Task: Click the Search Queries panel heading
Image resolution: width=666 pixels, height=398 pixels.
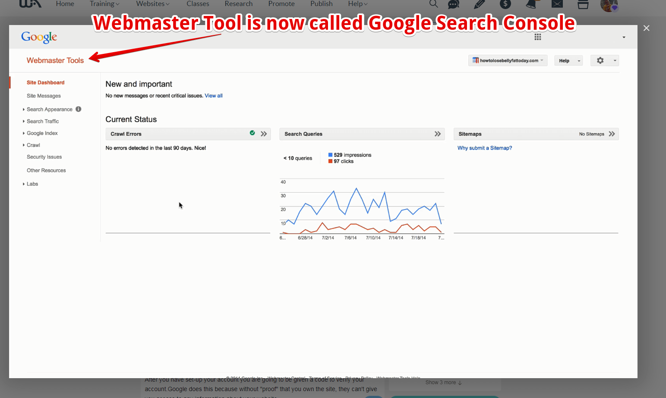Action: [x=303, y=134]
